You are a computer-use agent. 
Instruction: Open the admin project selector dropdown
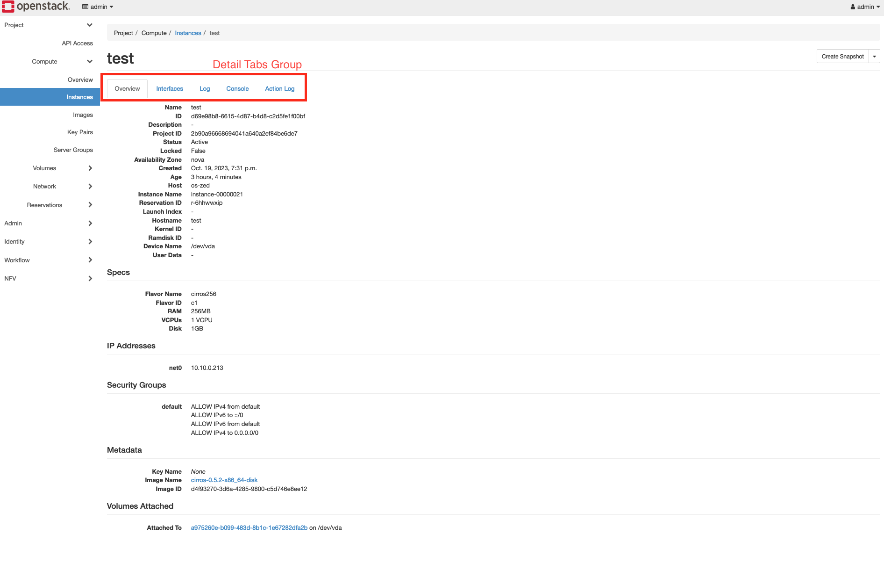(98, 7)
